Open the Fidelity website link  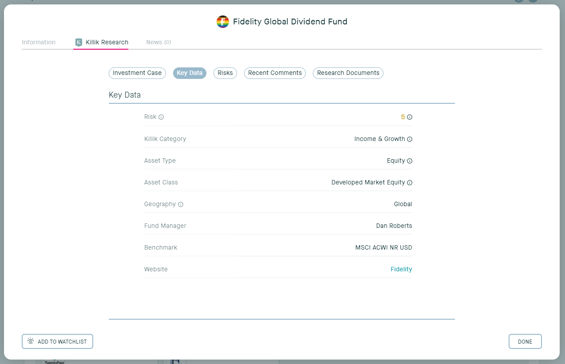point(401,269)
